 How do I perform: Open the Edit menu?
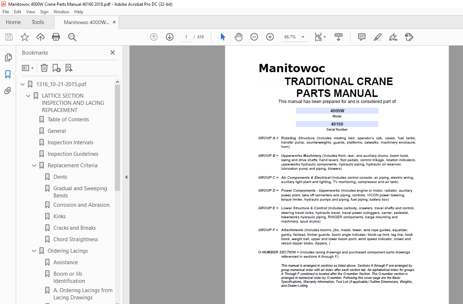[18, 12]
